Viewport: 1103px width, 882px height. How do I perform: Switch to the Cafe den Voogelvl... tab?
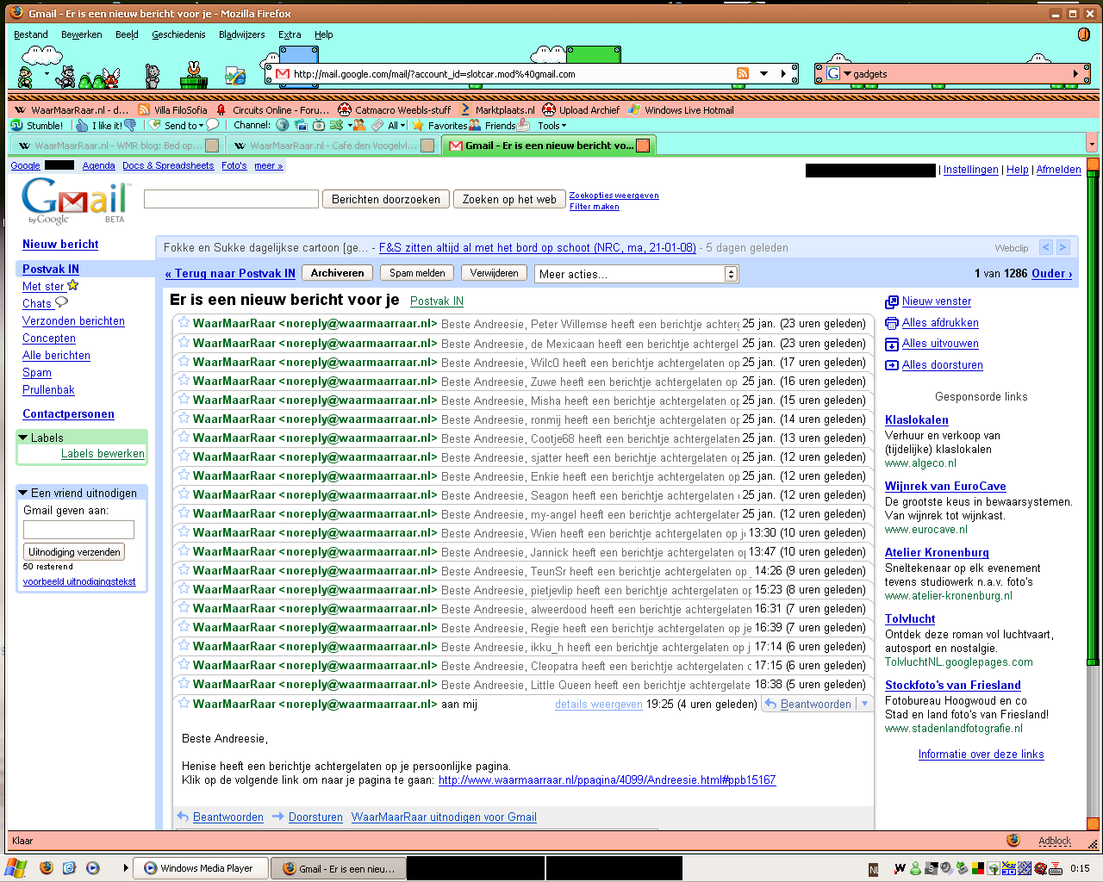[x=327, y=146]
